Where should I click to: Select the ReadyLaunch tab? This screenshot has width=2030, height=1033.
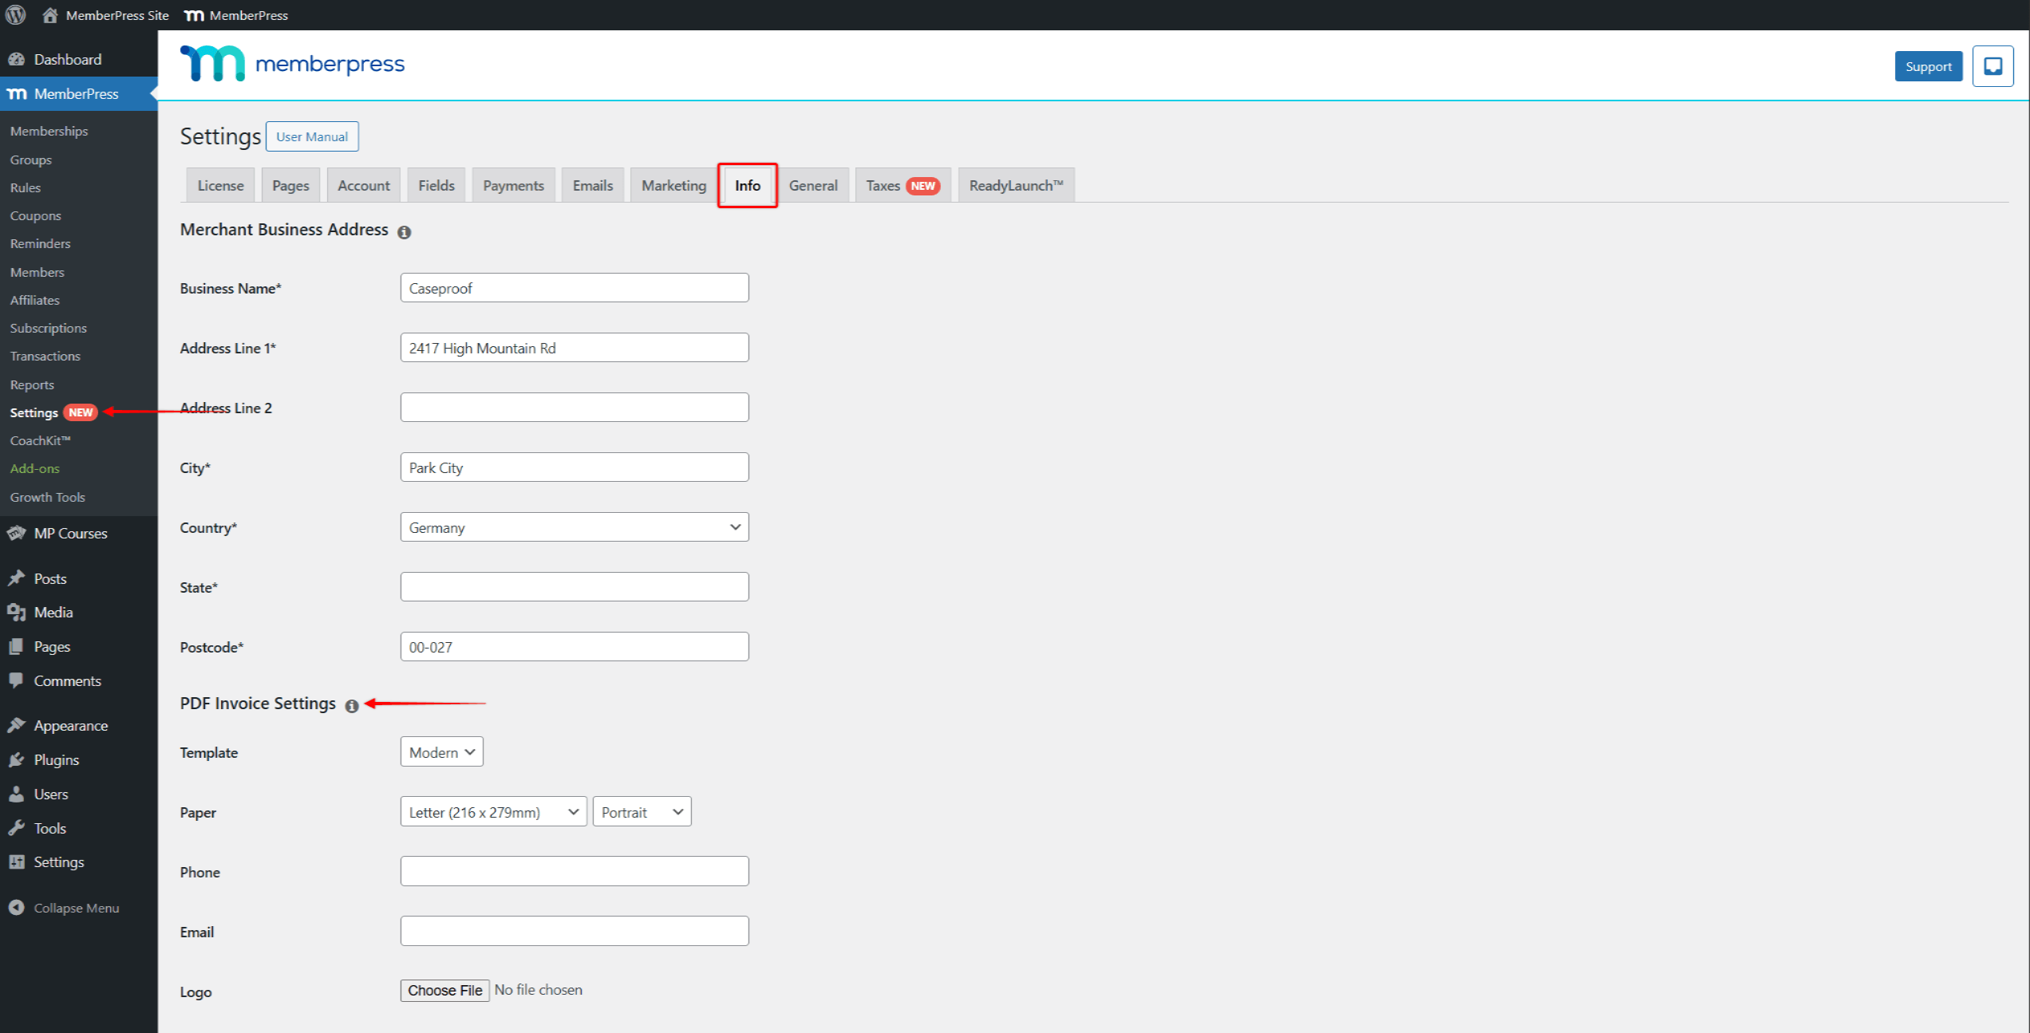1015,186
